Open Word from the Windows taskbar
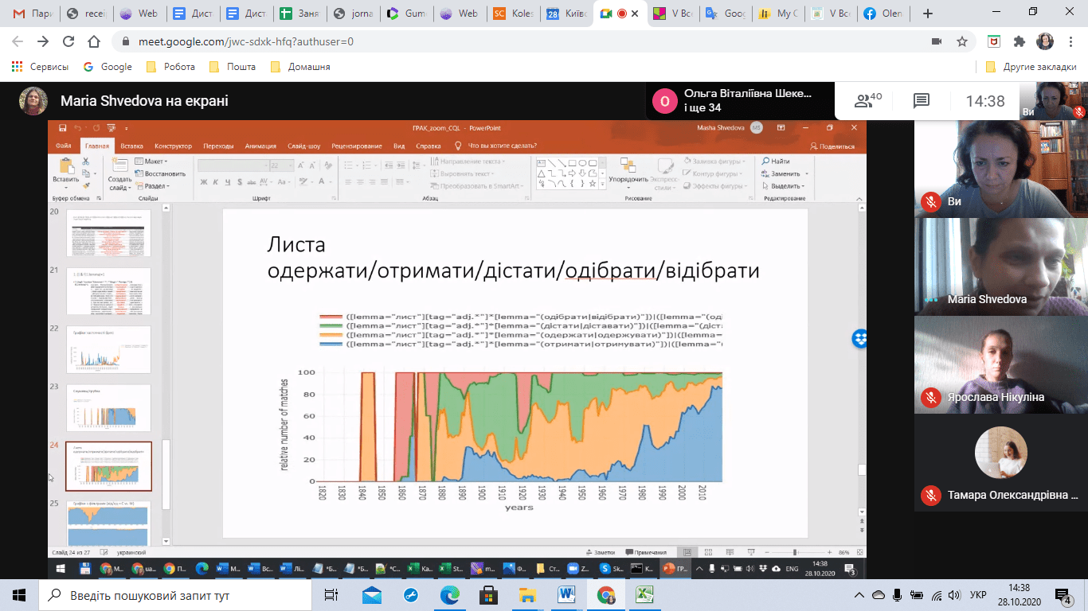 click(566, 594)
